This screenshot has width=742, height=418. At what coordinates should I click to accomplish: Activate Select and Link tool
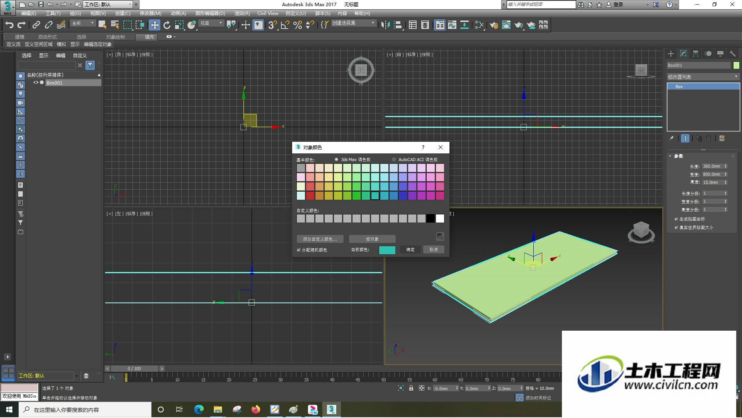pyautogui.click(x=36, y=25)
